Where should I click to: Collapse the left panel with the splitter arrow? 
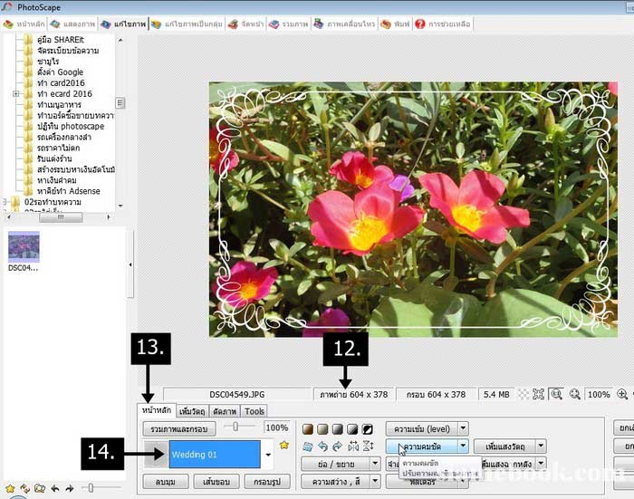coord(130,264)
